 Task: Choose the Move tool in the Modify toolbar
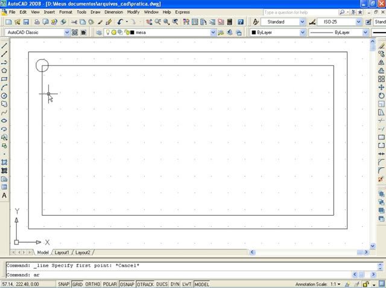[x=381, y=87]
